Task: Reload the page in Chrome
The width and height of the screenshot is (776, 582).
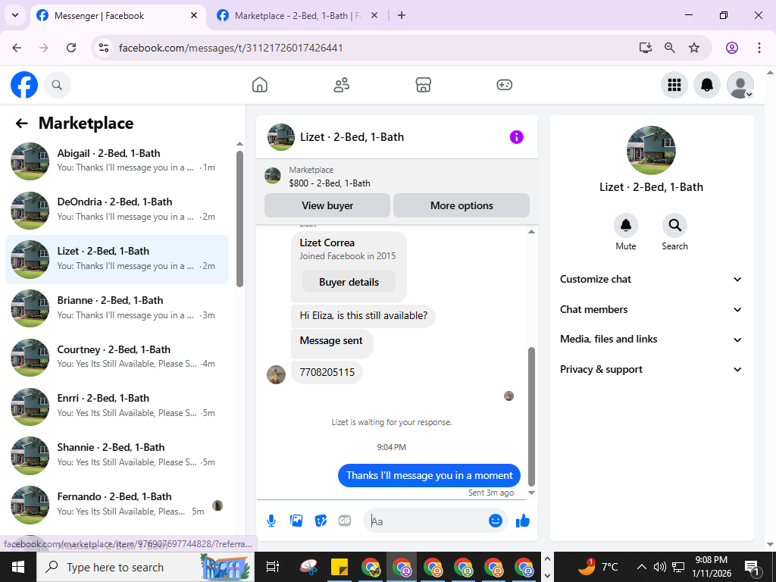Action: pyautogui.click(x=71, y=48)
